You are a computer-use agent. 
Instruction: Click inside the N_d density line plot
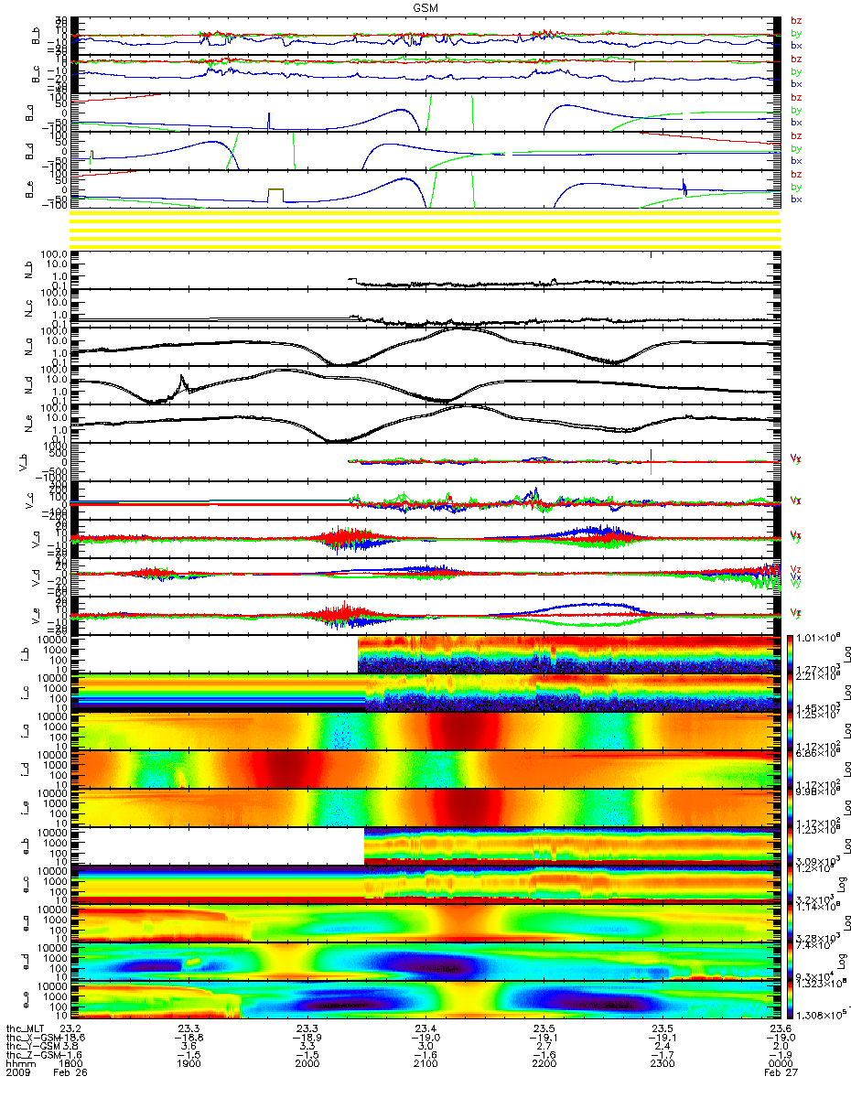[x=425, y=385]
